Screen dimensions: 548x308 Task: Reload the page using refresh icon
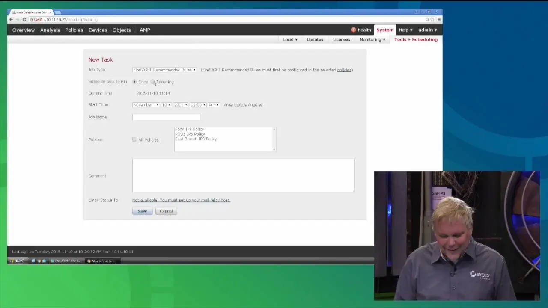tap(24, 20)
